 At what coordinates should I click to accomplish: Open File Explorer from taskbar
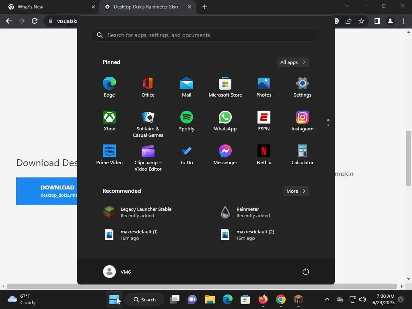[x=210, y=299]
